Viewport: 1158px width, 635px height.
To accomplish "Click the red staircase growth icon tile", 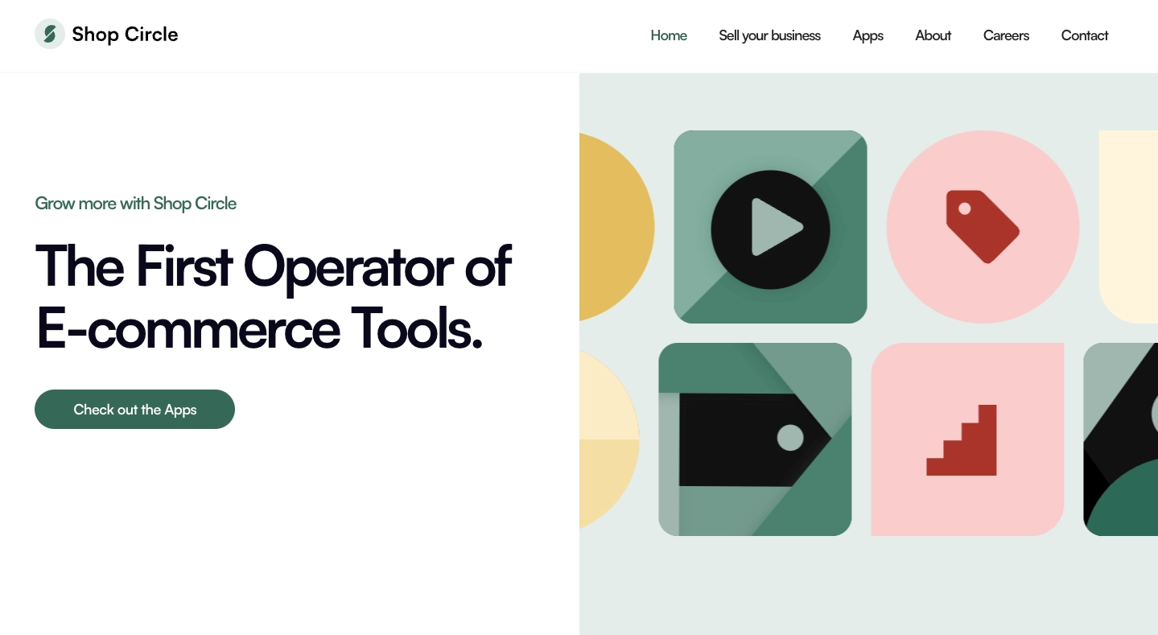I will 966,439.
